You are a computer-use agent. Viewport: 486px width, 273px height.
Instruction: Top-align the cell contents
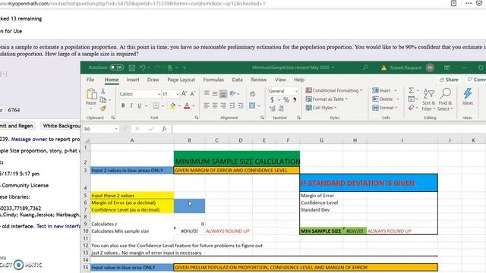(x=207, y=93)
